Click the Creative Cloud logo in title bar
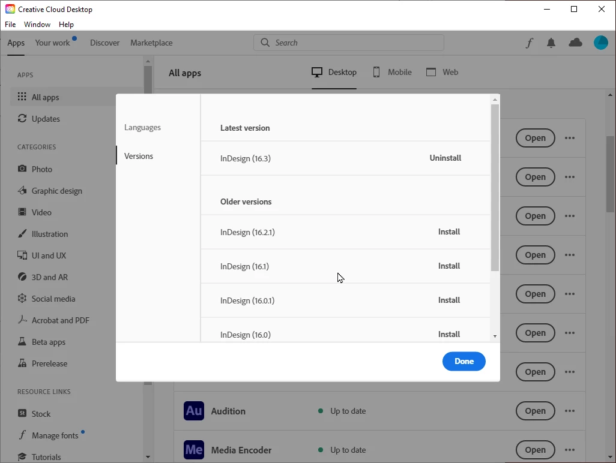616x463 pixels. (10, 9)
